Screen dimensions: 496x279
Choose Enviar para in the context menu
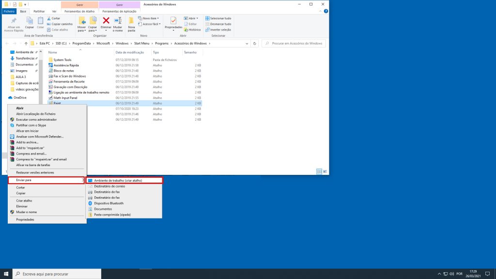(x=46, y=180)
